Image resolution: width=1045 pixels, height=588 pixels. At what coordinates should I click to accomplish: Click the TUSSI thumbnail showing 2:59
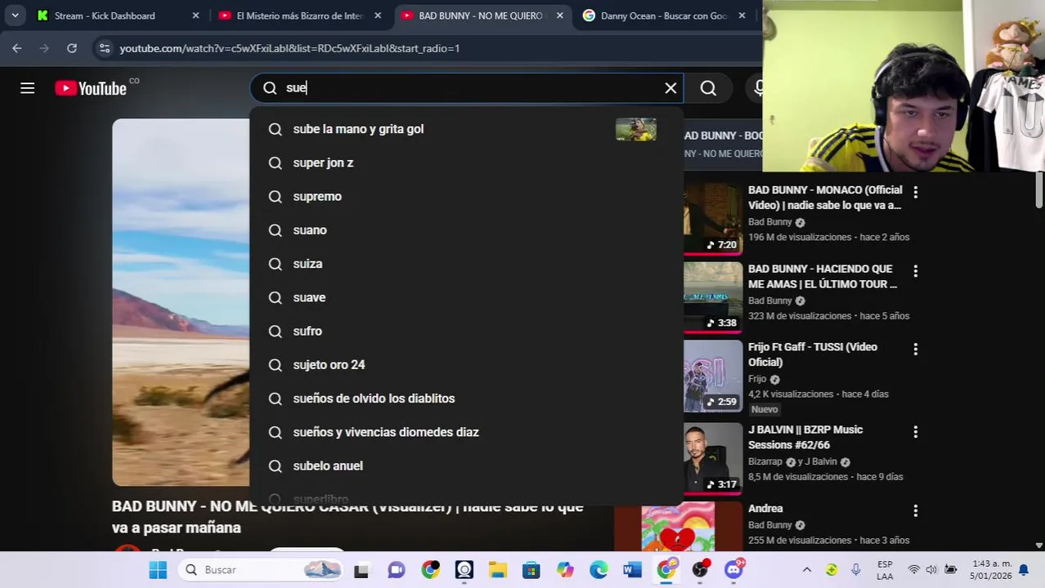[x=713, y=376]
